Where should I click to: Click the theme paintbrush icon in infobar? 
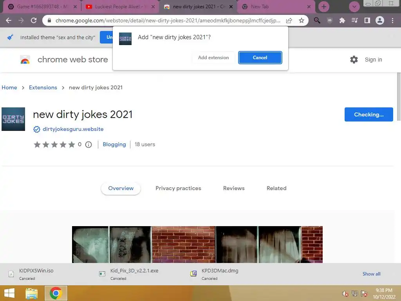pyautogui.click(x=10, y=37)
